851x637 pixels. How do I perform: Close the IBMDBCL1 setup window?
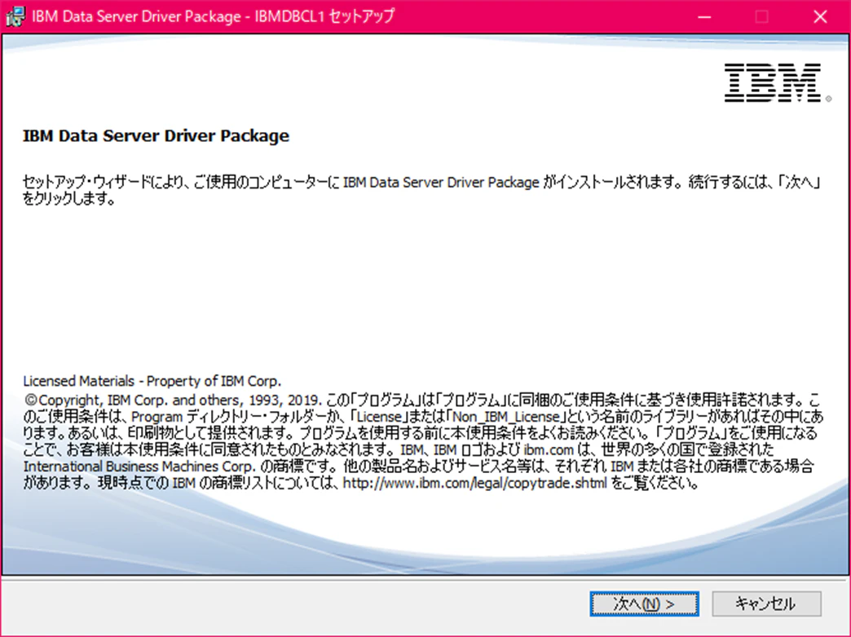point(820,17)
